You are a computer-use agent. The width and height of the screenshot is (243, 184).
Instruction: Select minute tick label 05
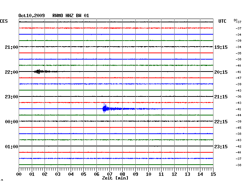(x=83, y=174)
